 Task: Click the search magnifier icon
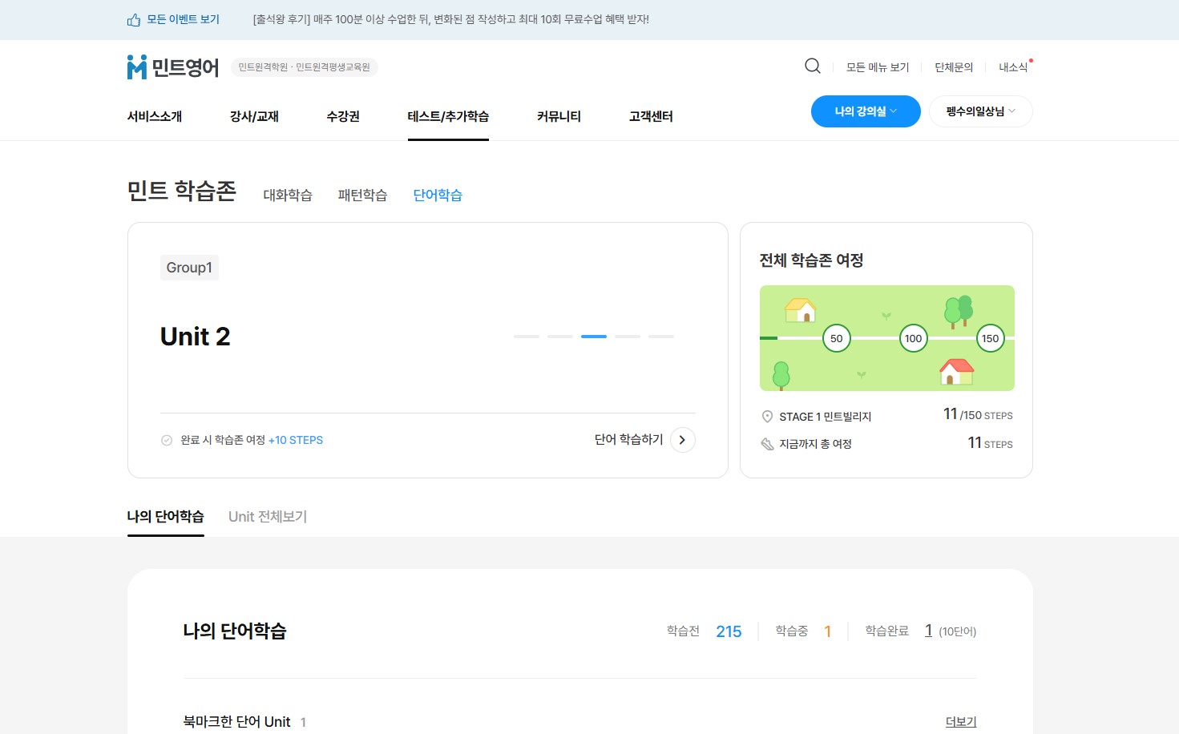point(812,67)
